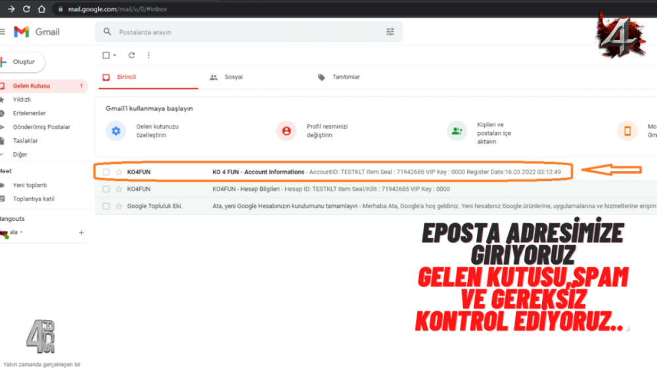Tick the checkbox for Google Topluluk Eki. email
Screen dimensions: 657x369
click(x=106, y=206)
